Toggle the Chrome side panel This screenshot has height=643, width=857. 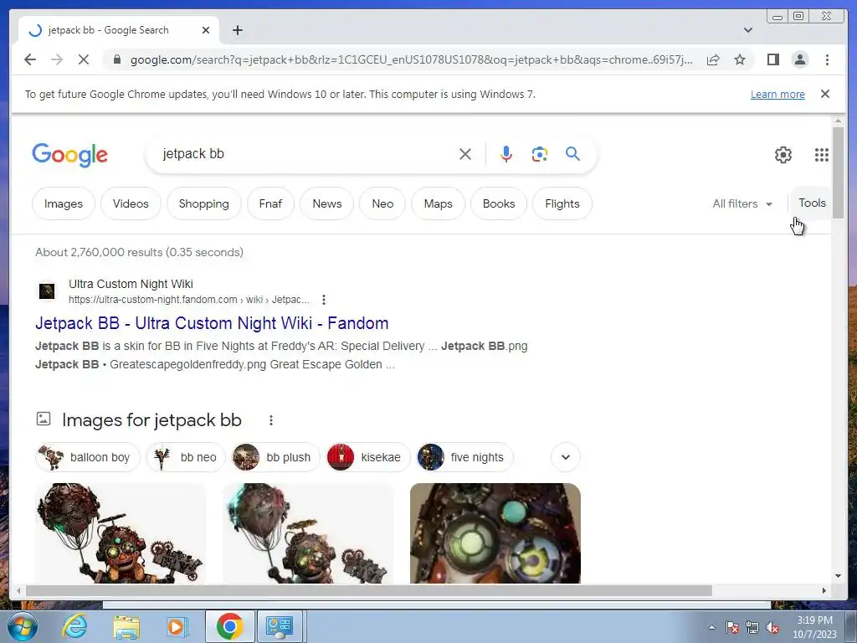tap(772, 59)
